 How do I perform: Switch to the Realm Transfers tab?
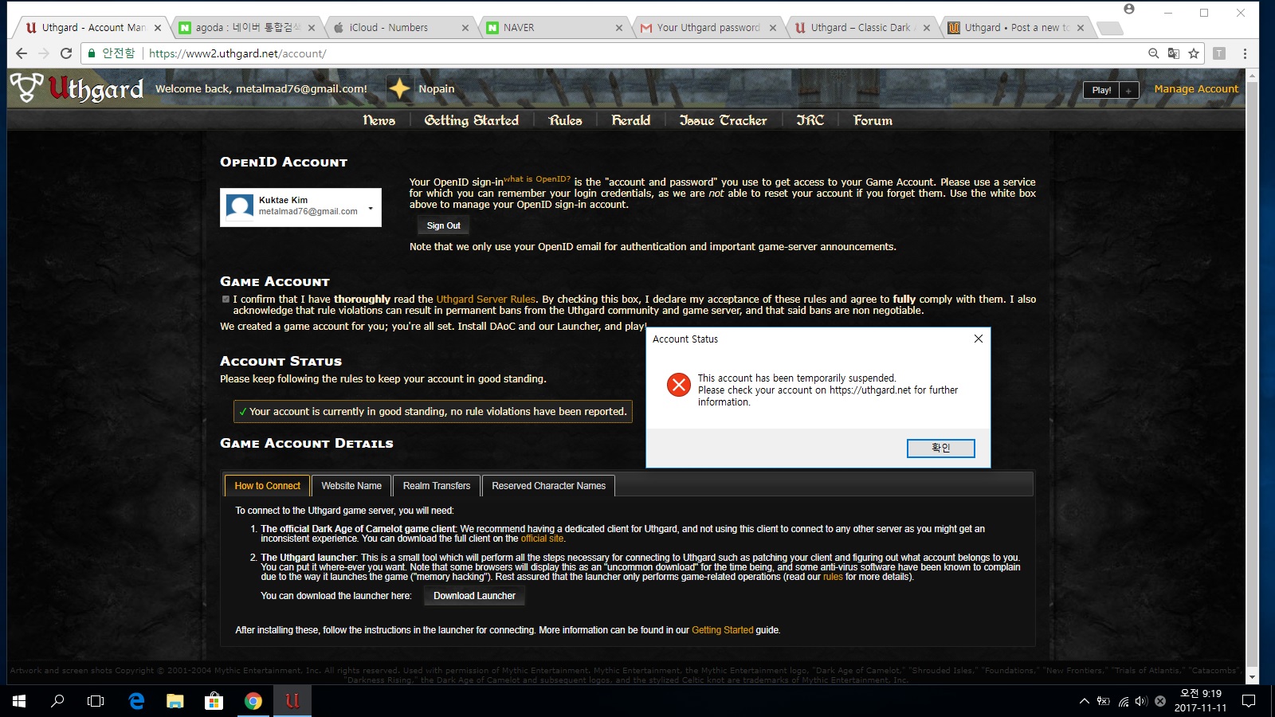(436, 486)
